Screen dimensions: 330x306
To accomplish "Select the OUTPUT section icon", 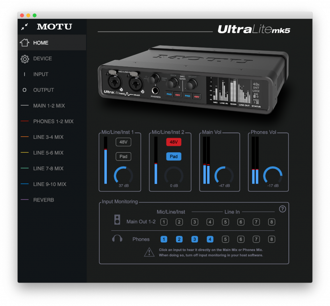I will pos(24,90).
